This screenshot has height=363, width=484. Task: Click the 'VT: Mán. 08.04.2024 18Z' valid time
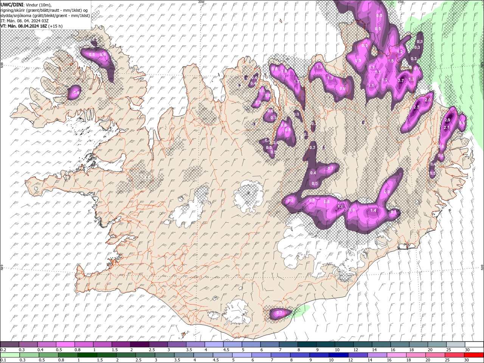click(x=24, y=26)
